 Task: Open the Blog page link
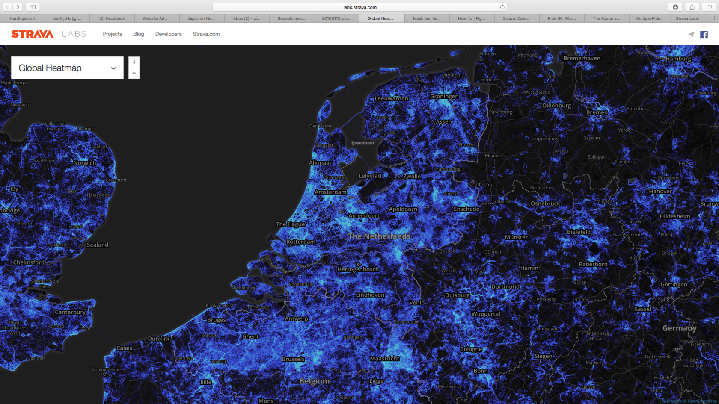tap(138, 34)
